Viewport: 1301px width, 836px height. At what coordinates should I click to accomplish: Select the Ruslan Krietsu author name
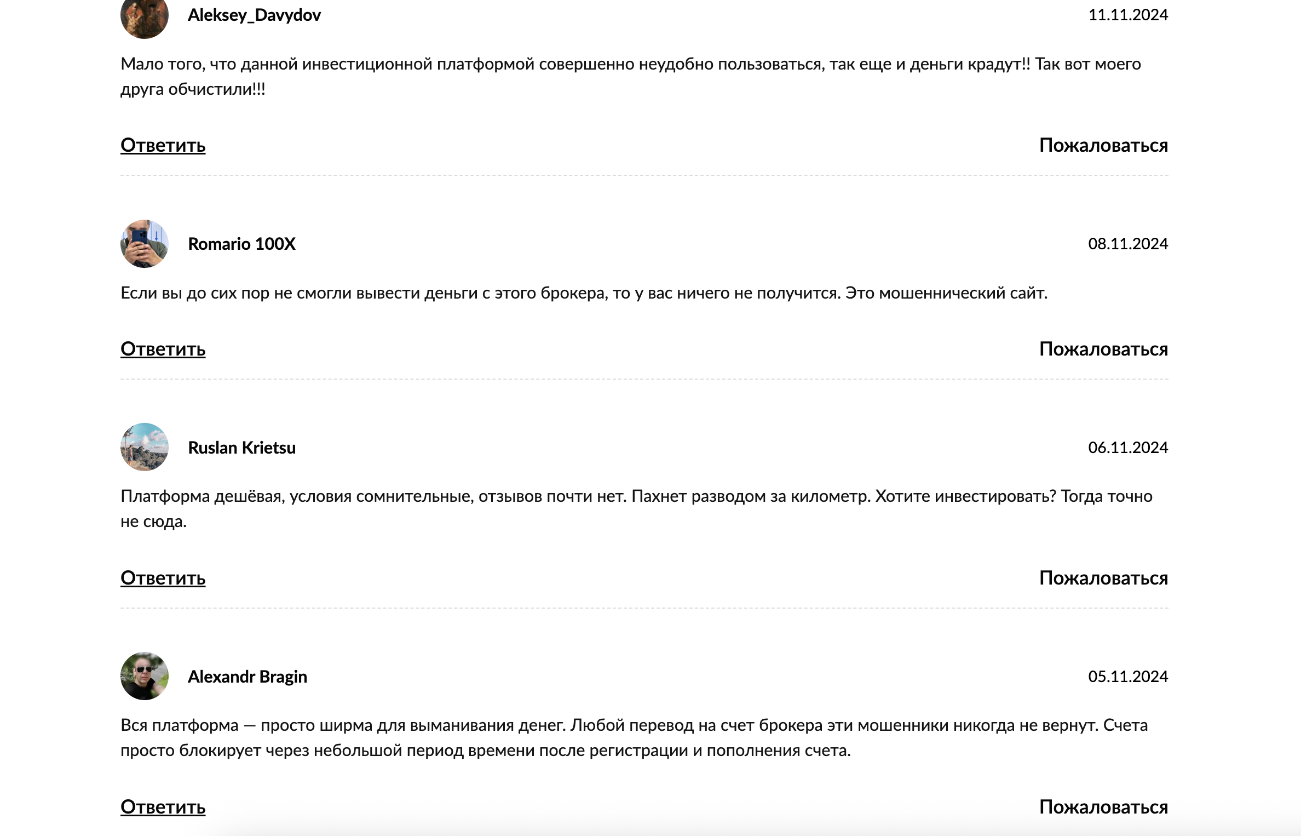241,448
